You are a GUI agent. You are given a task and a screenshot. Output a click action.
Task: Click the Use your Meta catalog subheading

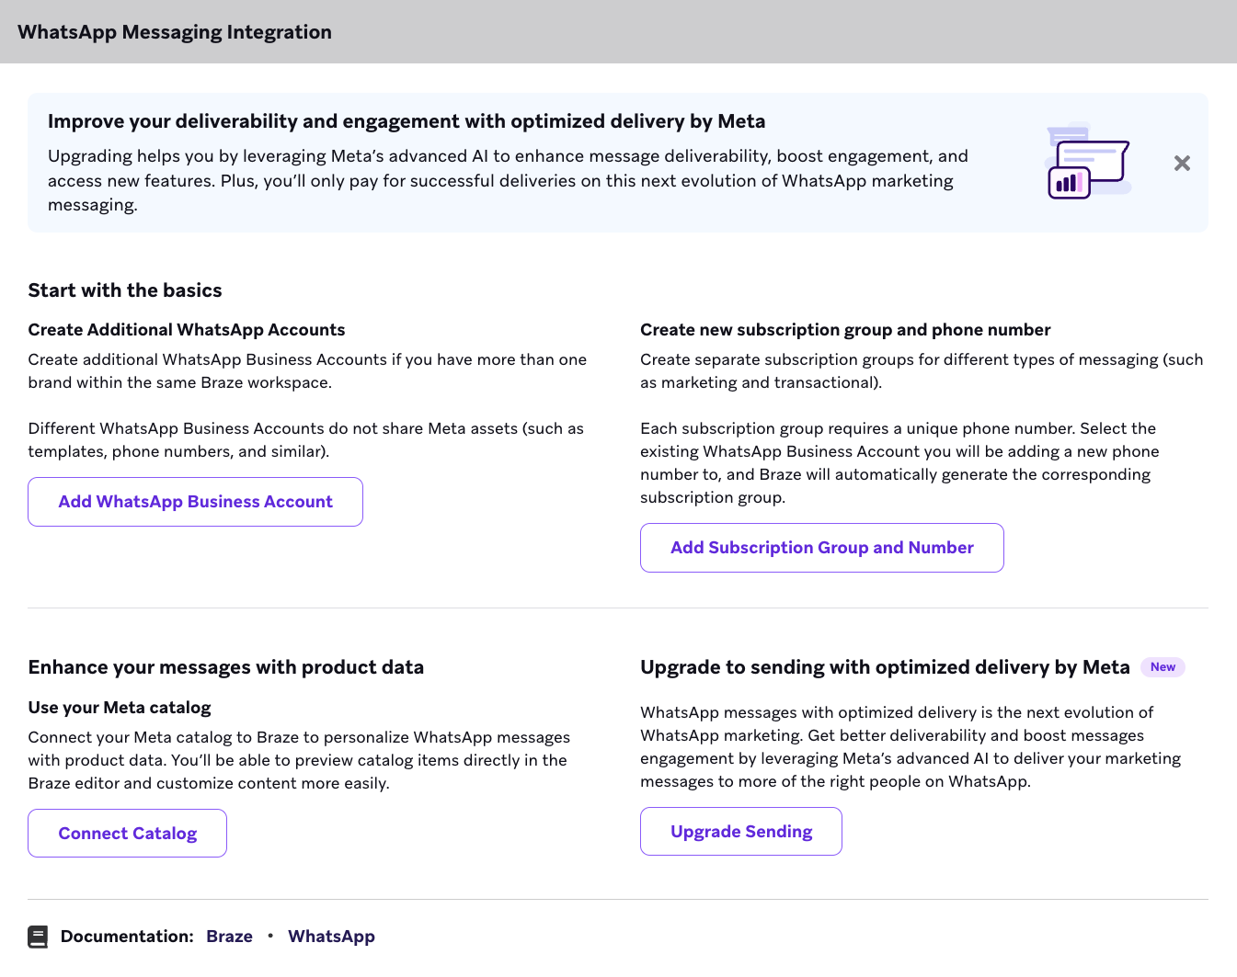point(120,708)
